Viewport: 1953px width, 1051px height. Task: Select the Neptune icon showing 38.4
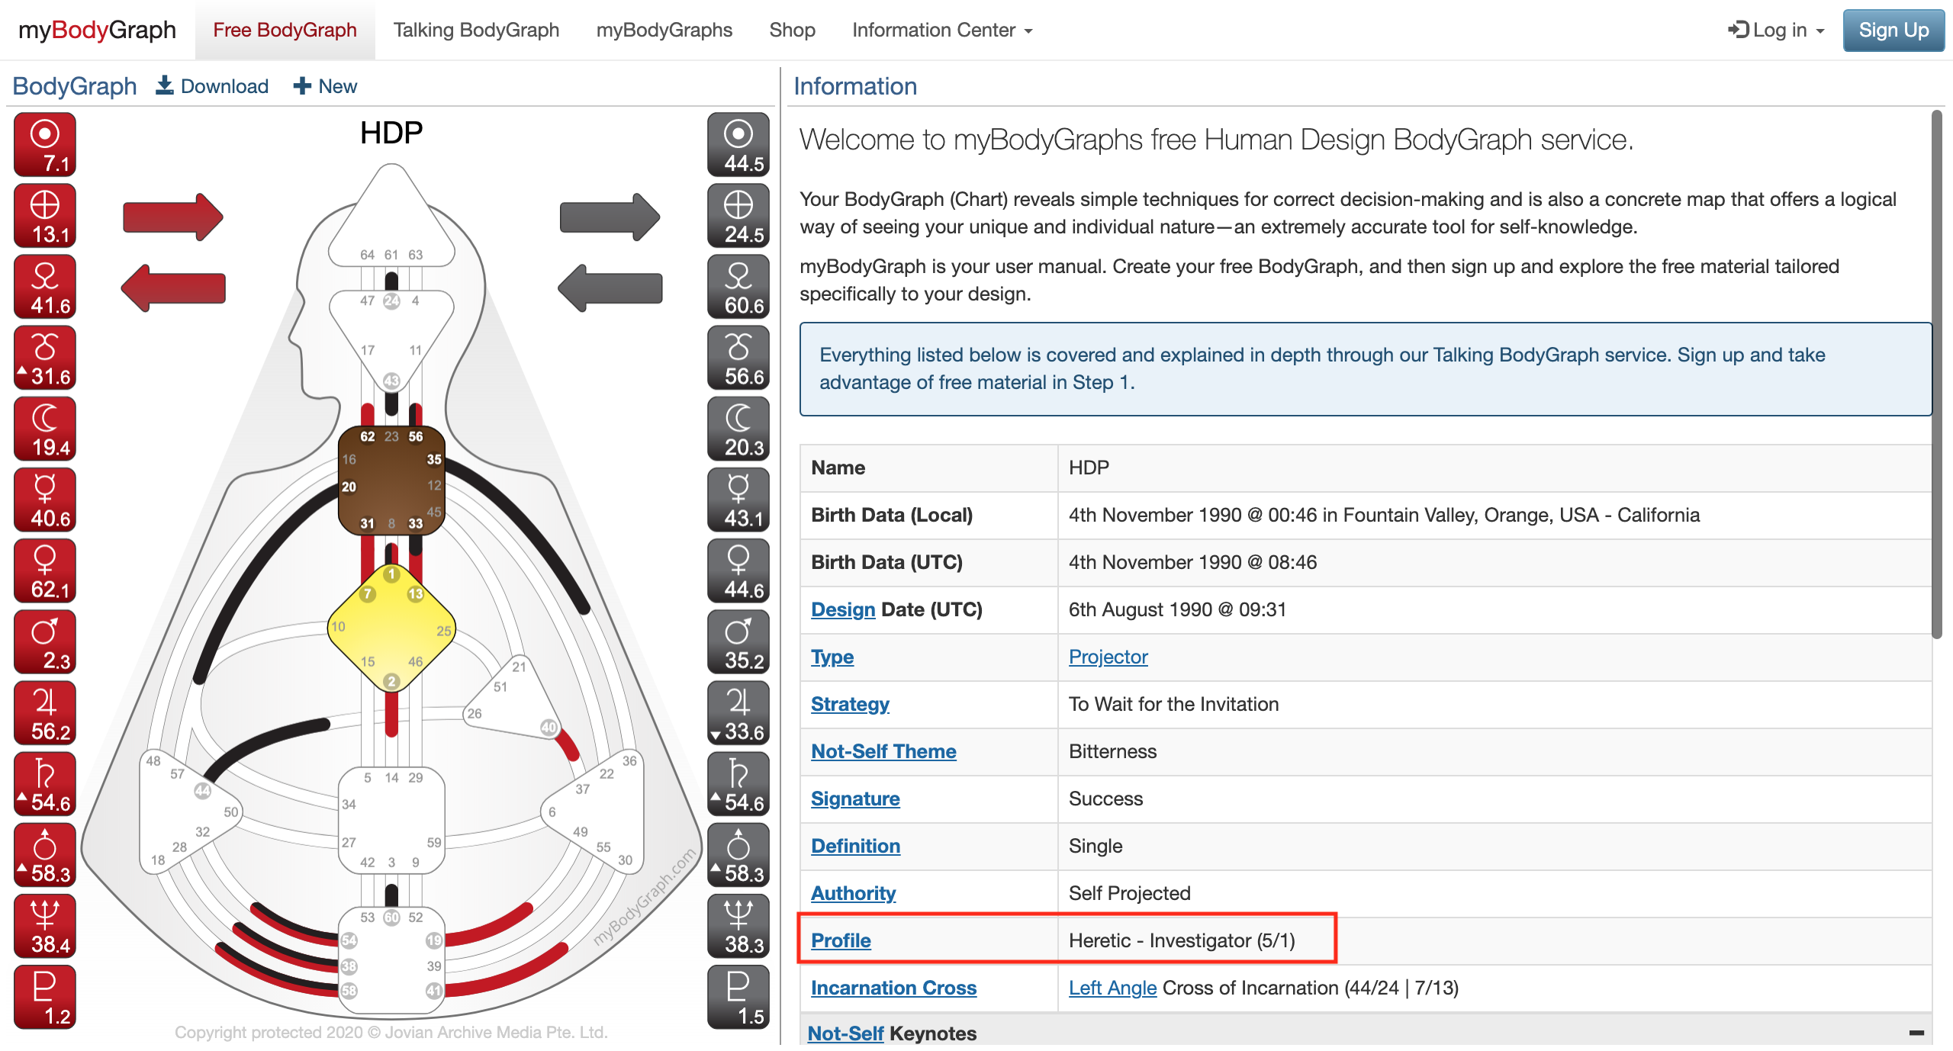43,925
